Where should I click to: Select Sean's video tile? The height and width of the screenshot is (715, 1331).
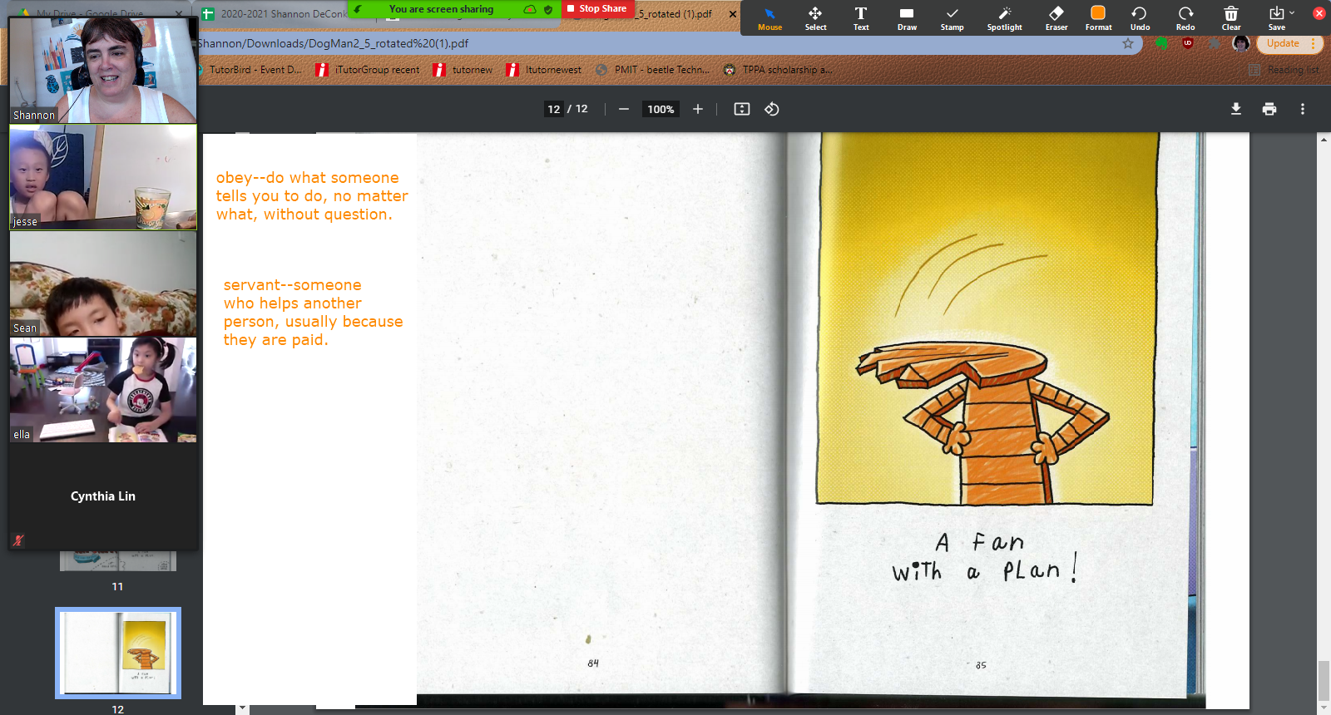pos(103,284)
